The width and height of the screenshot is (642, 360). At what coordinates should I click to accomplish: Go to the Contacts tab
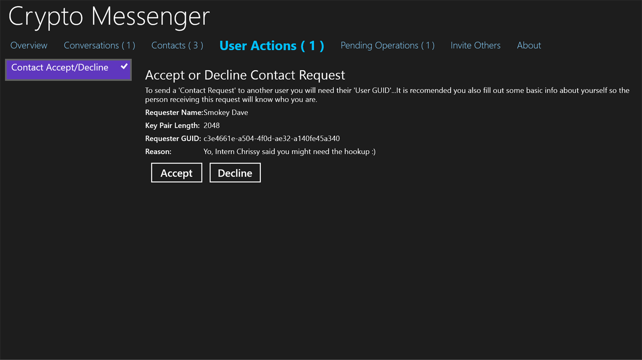[177, 45]
